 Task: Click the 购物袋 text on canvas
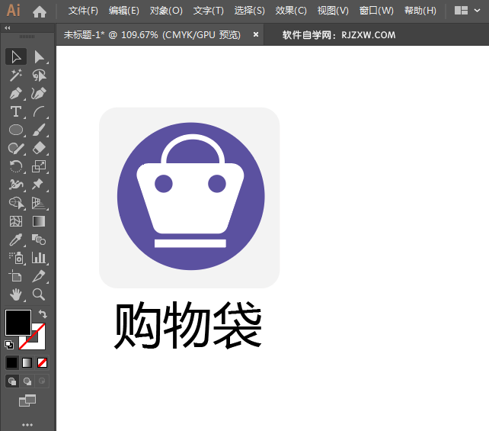[188, 325]
